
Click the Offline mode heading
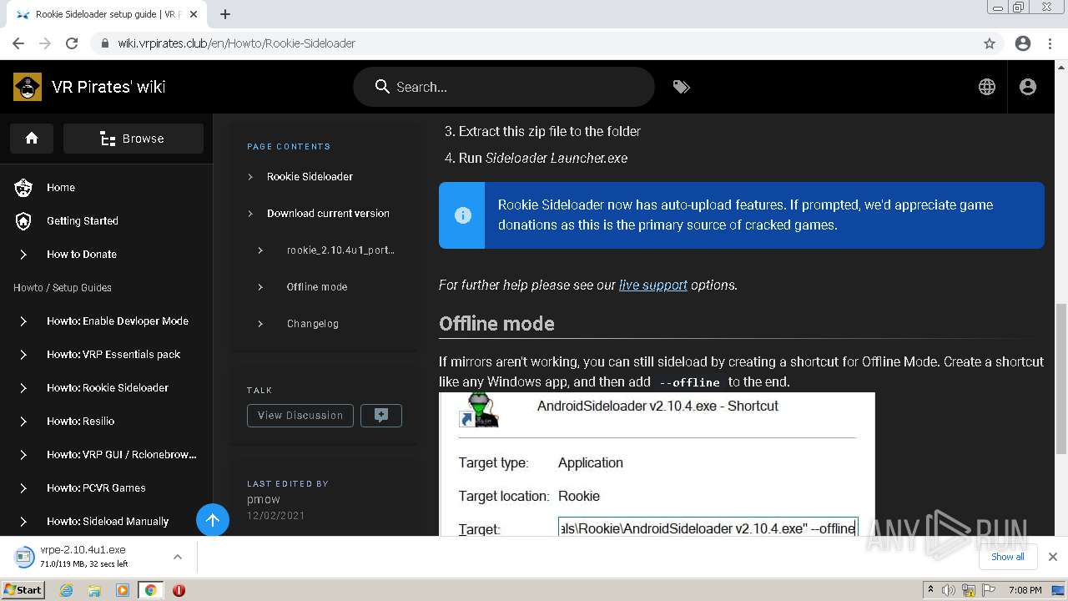tap(496, 324)
